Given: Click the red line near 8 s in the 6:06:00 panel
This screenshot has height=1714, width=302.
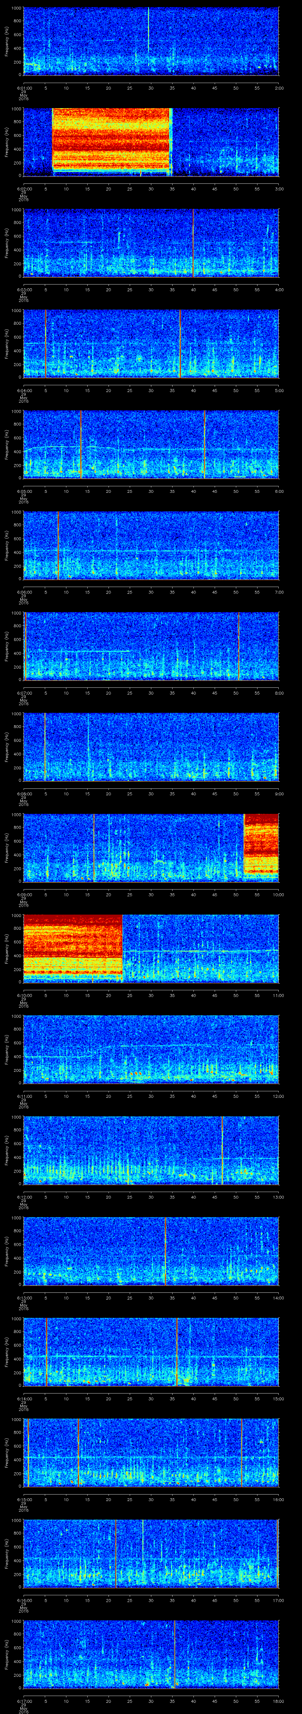Looking at the screenshot, I should 58,545.
